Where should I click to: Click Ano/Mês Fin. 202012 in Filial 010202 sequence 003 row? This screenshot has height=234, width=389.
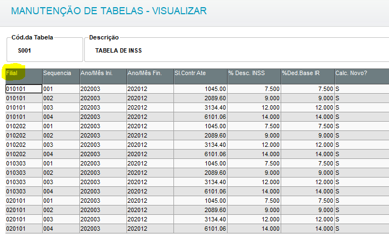coord(150,145)
